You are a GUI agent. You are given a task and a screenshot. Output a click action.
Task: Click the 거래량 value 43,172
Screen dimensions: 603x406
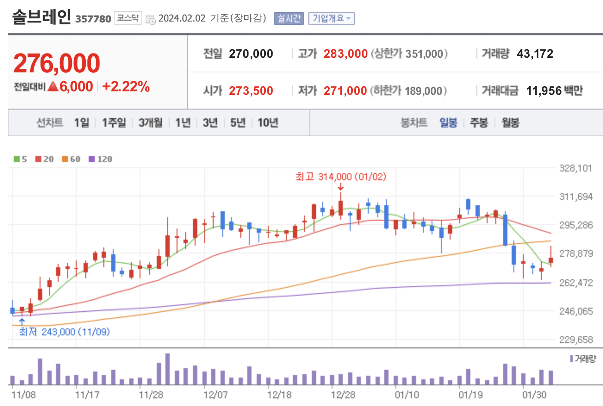pos(535,54)
